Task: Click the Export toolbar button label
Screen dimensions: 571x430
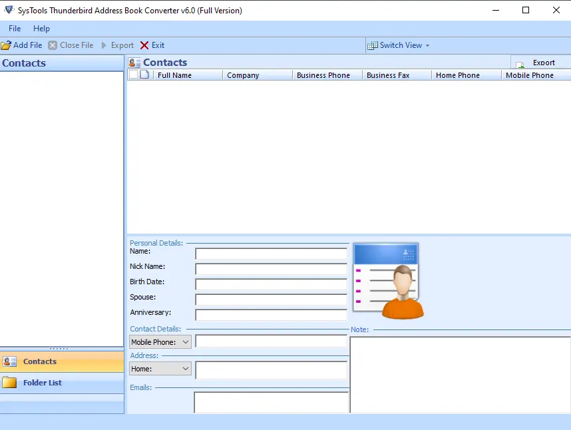Action: pyautogui.click(x=122, y=45)
